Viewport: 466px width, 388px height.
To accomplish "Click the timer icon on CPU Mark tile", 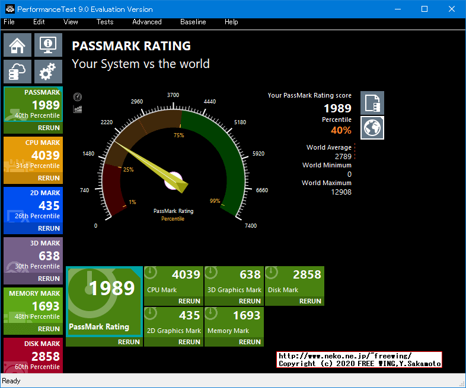I will tap(151, 273).
